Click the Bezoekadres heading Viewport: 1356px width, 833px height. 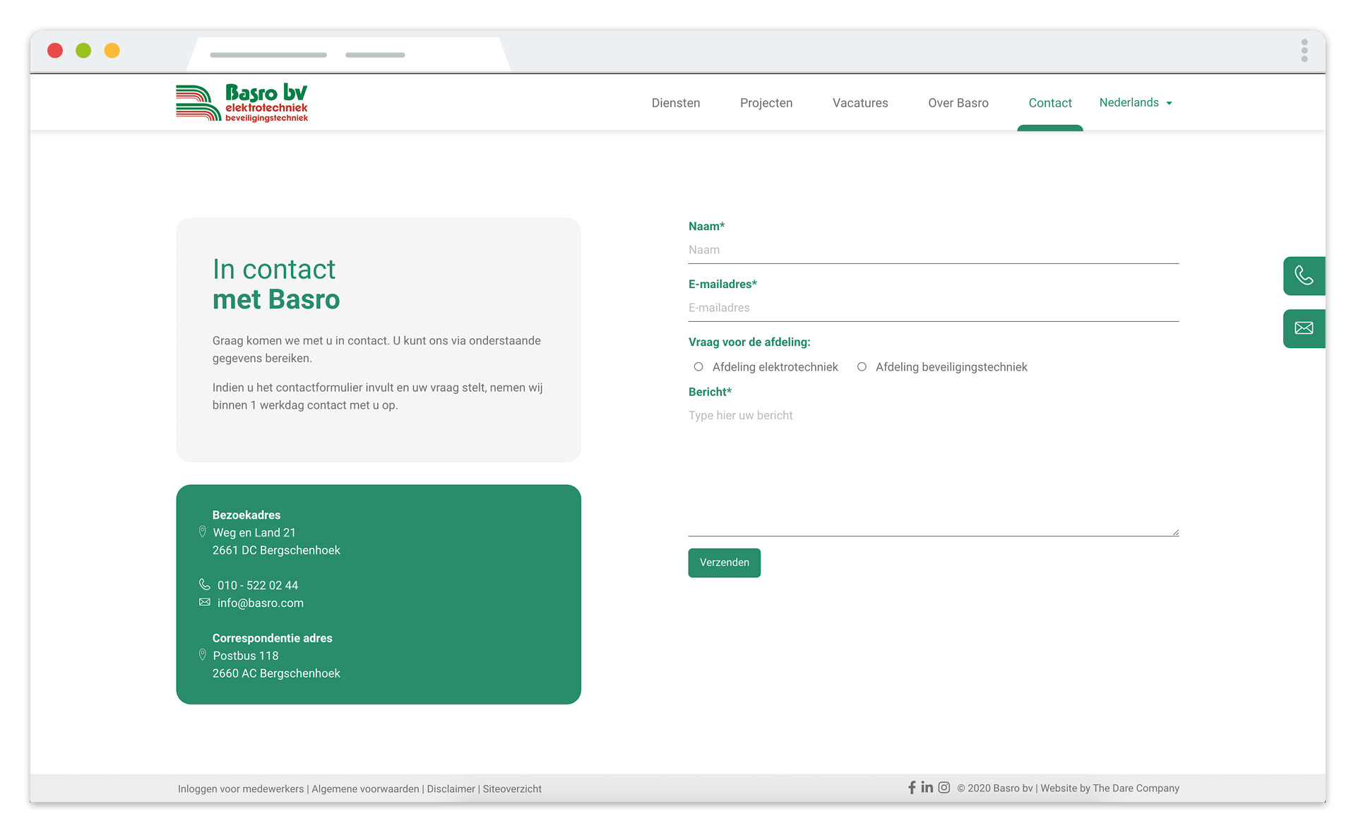(x=246, y=515)
